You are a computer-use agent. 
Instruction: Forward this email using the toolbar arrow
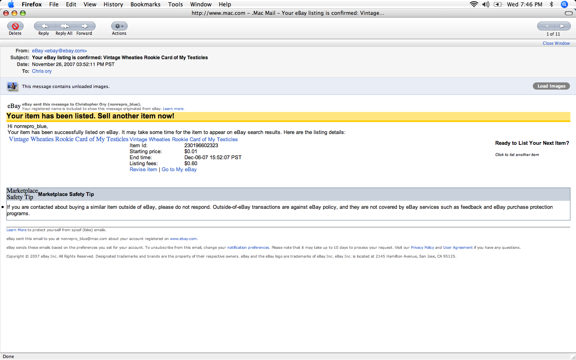(x=85, y=26)
